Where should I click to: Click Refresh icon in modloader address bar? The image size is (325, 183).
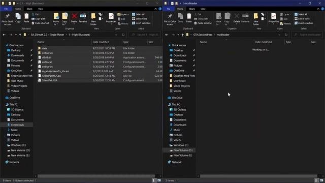(286, 35)
